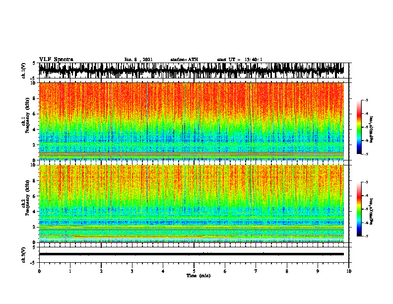This screenshot has width=393, height=304.
Task: Click time axis tick label "8"
Action: (287, 271)
